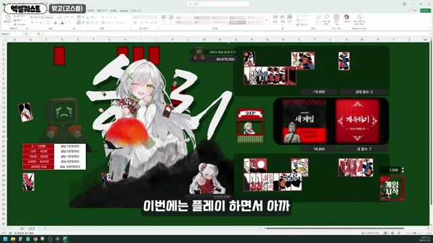Toggle Italic formatting

click(x=37, y=23)
